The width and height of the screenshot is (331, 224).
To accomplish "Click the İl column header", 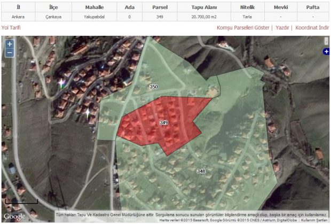I will 18,7.
